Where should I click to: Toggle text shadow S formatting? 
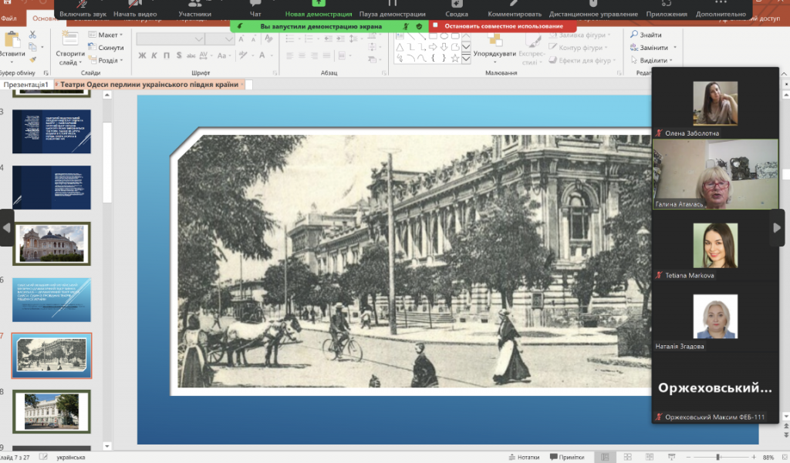pyautogui.click(x=179, y=55)
